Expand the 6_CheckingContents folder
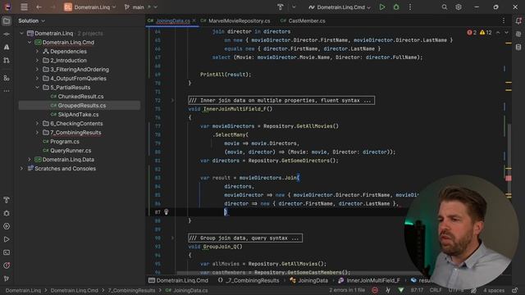Viewport: 525px width, 295px height. click(x=37, y=124)
